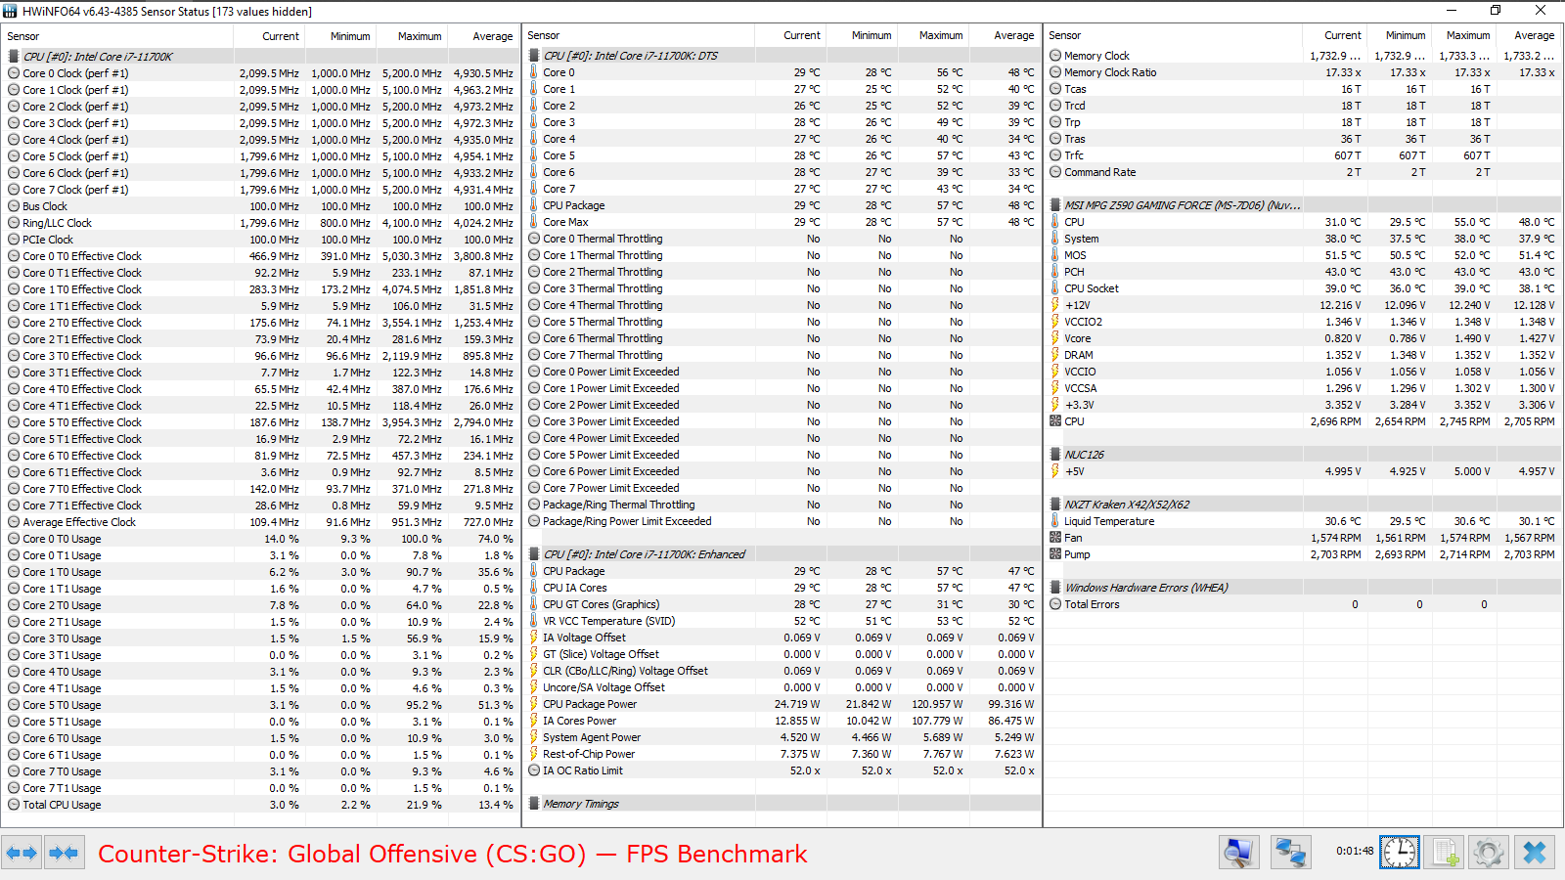The image size is (1565, 880).
Task: Click the fan icon beside CPU 2,696 RPM
Action: (x=1055, y=421)
